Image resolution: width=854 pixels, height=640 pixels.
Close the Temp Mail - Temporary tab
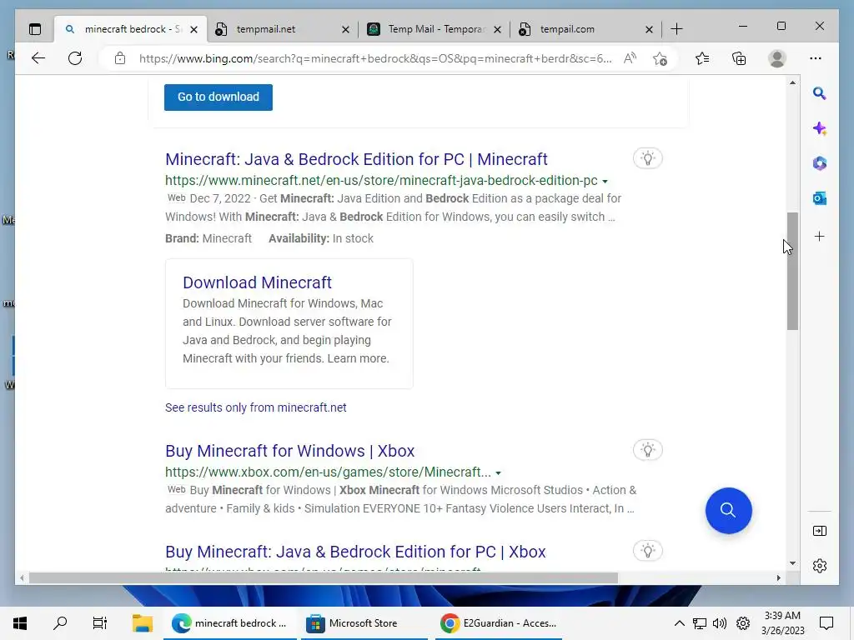[497, 30]
